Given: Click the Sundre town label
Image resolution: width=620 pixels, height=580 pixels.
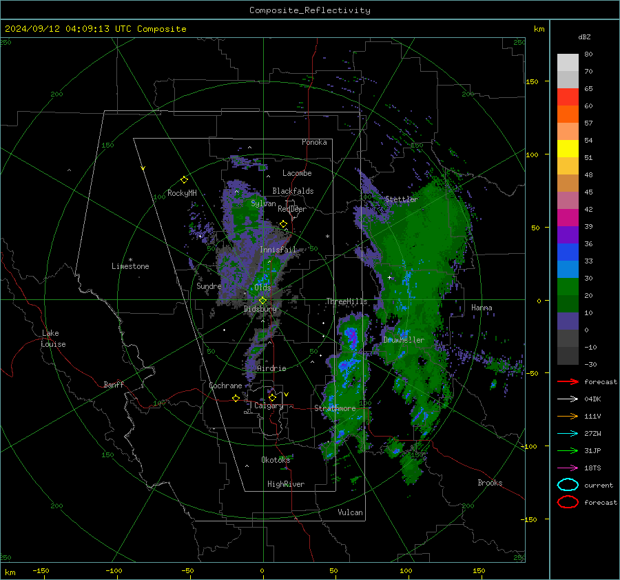Looking at the screenshot, I should [x=209, y=286].
